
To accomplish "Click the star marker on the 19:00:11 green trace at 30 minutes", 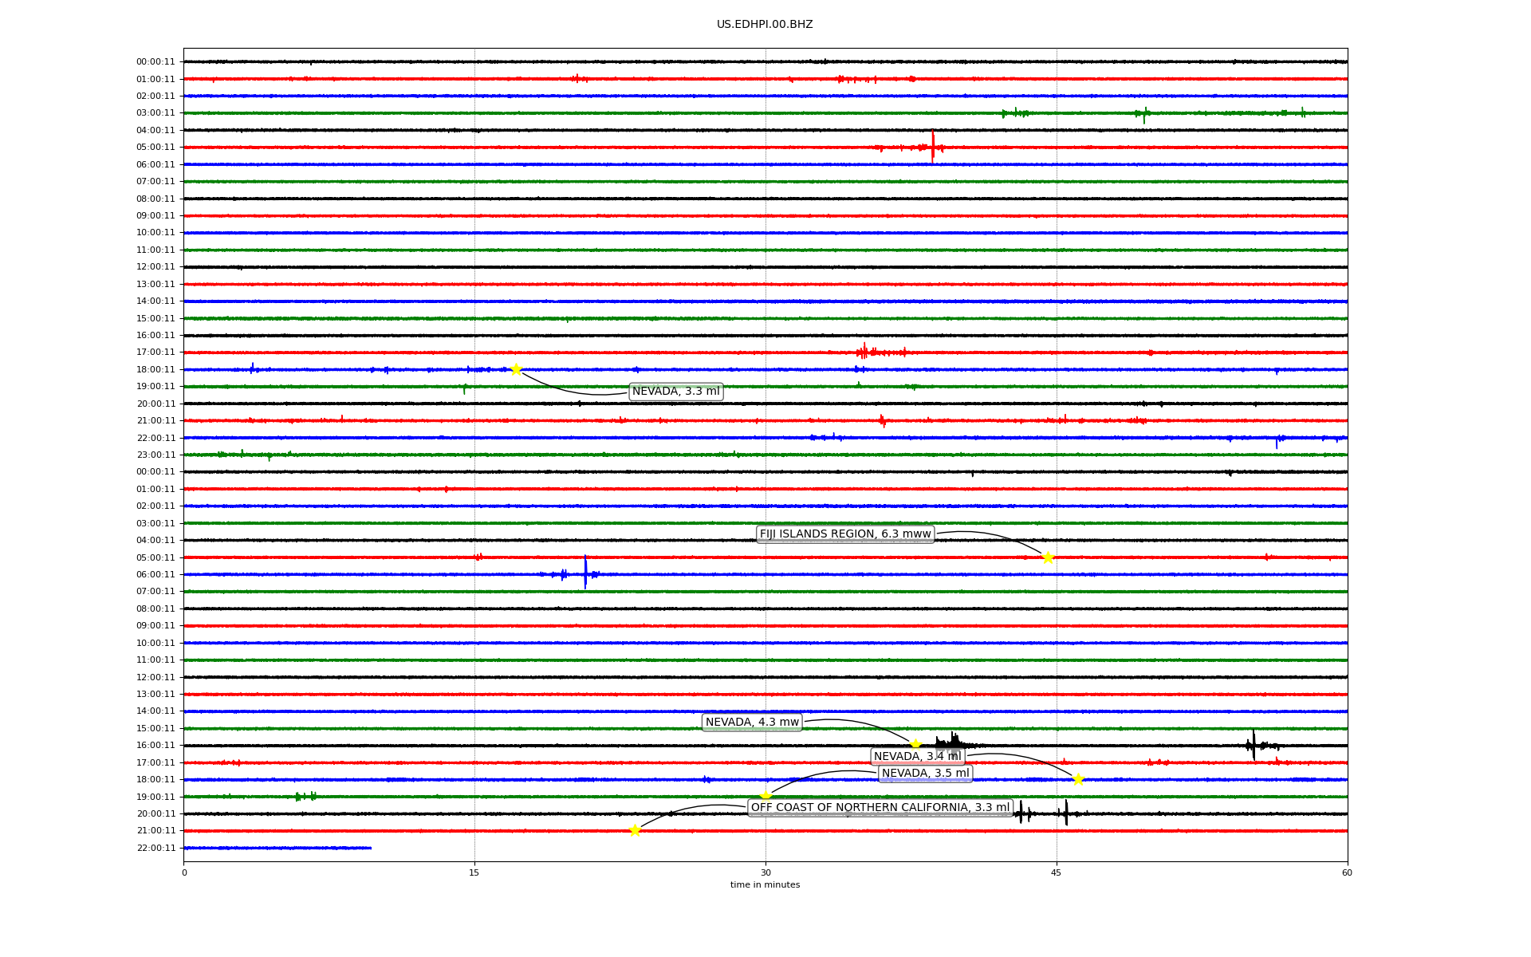I will point(765,796).
